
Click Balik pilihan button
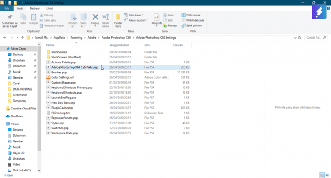click(x=194, y=25)
